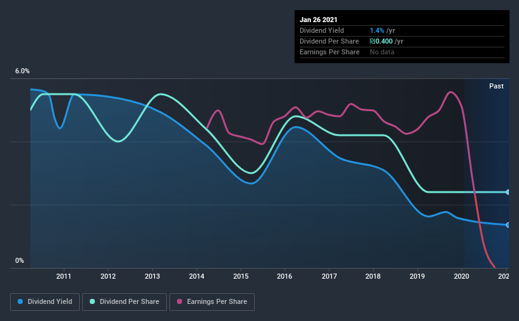
Task: Toggle the Dividend Per Share legend button
Action: point(125,302)
